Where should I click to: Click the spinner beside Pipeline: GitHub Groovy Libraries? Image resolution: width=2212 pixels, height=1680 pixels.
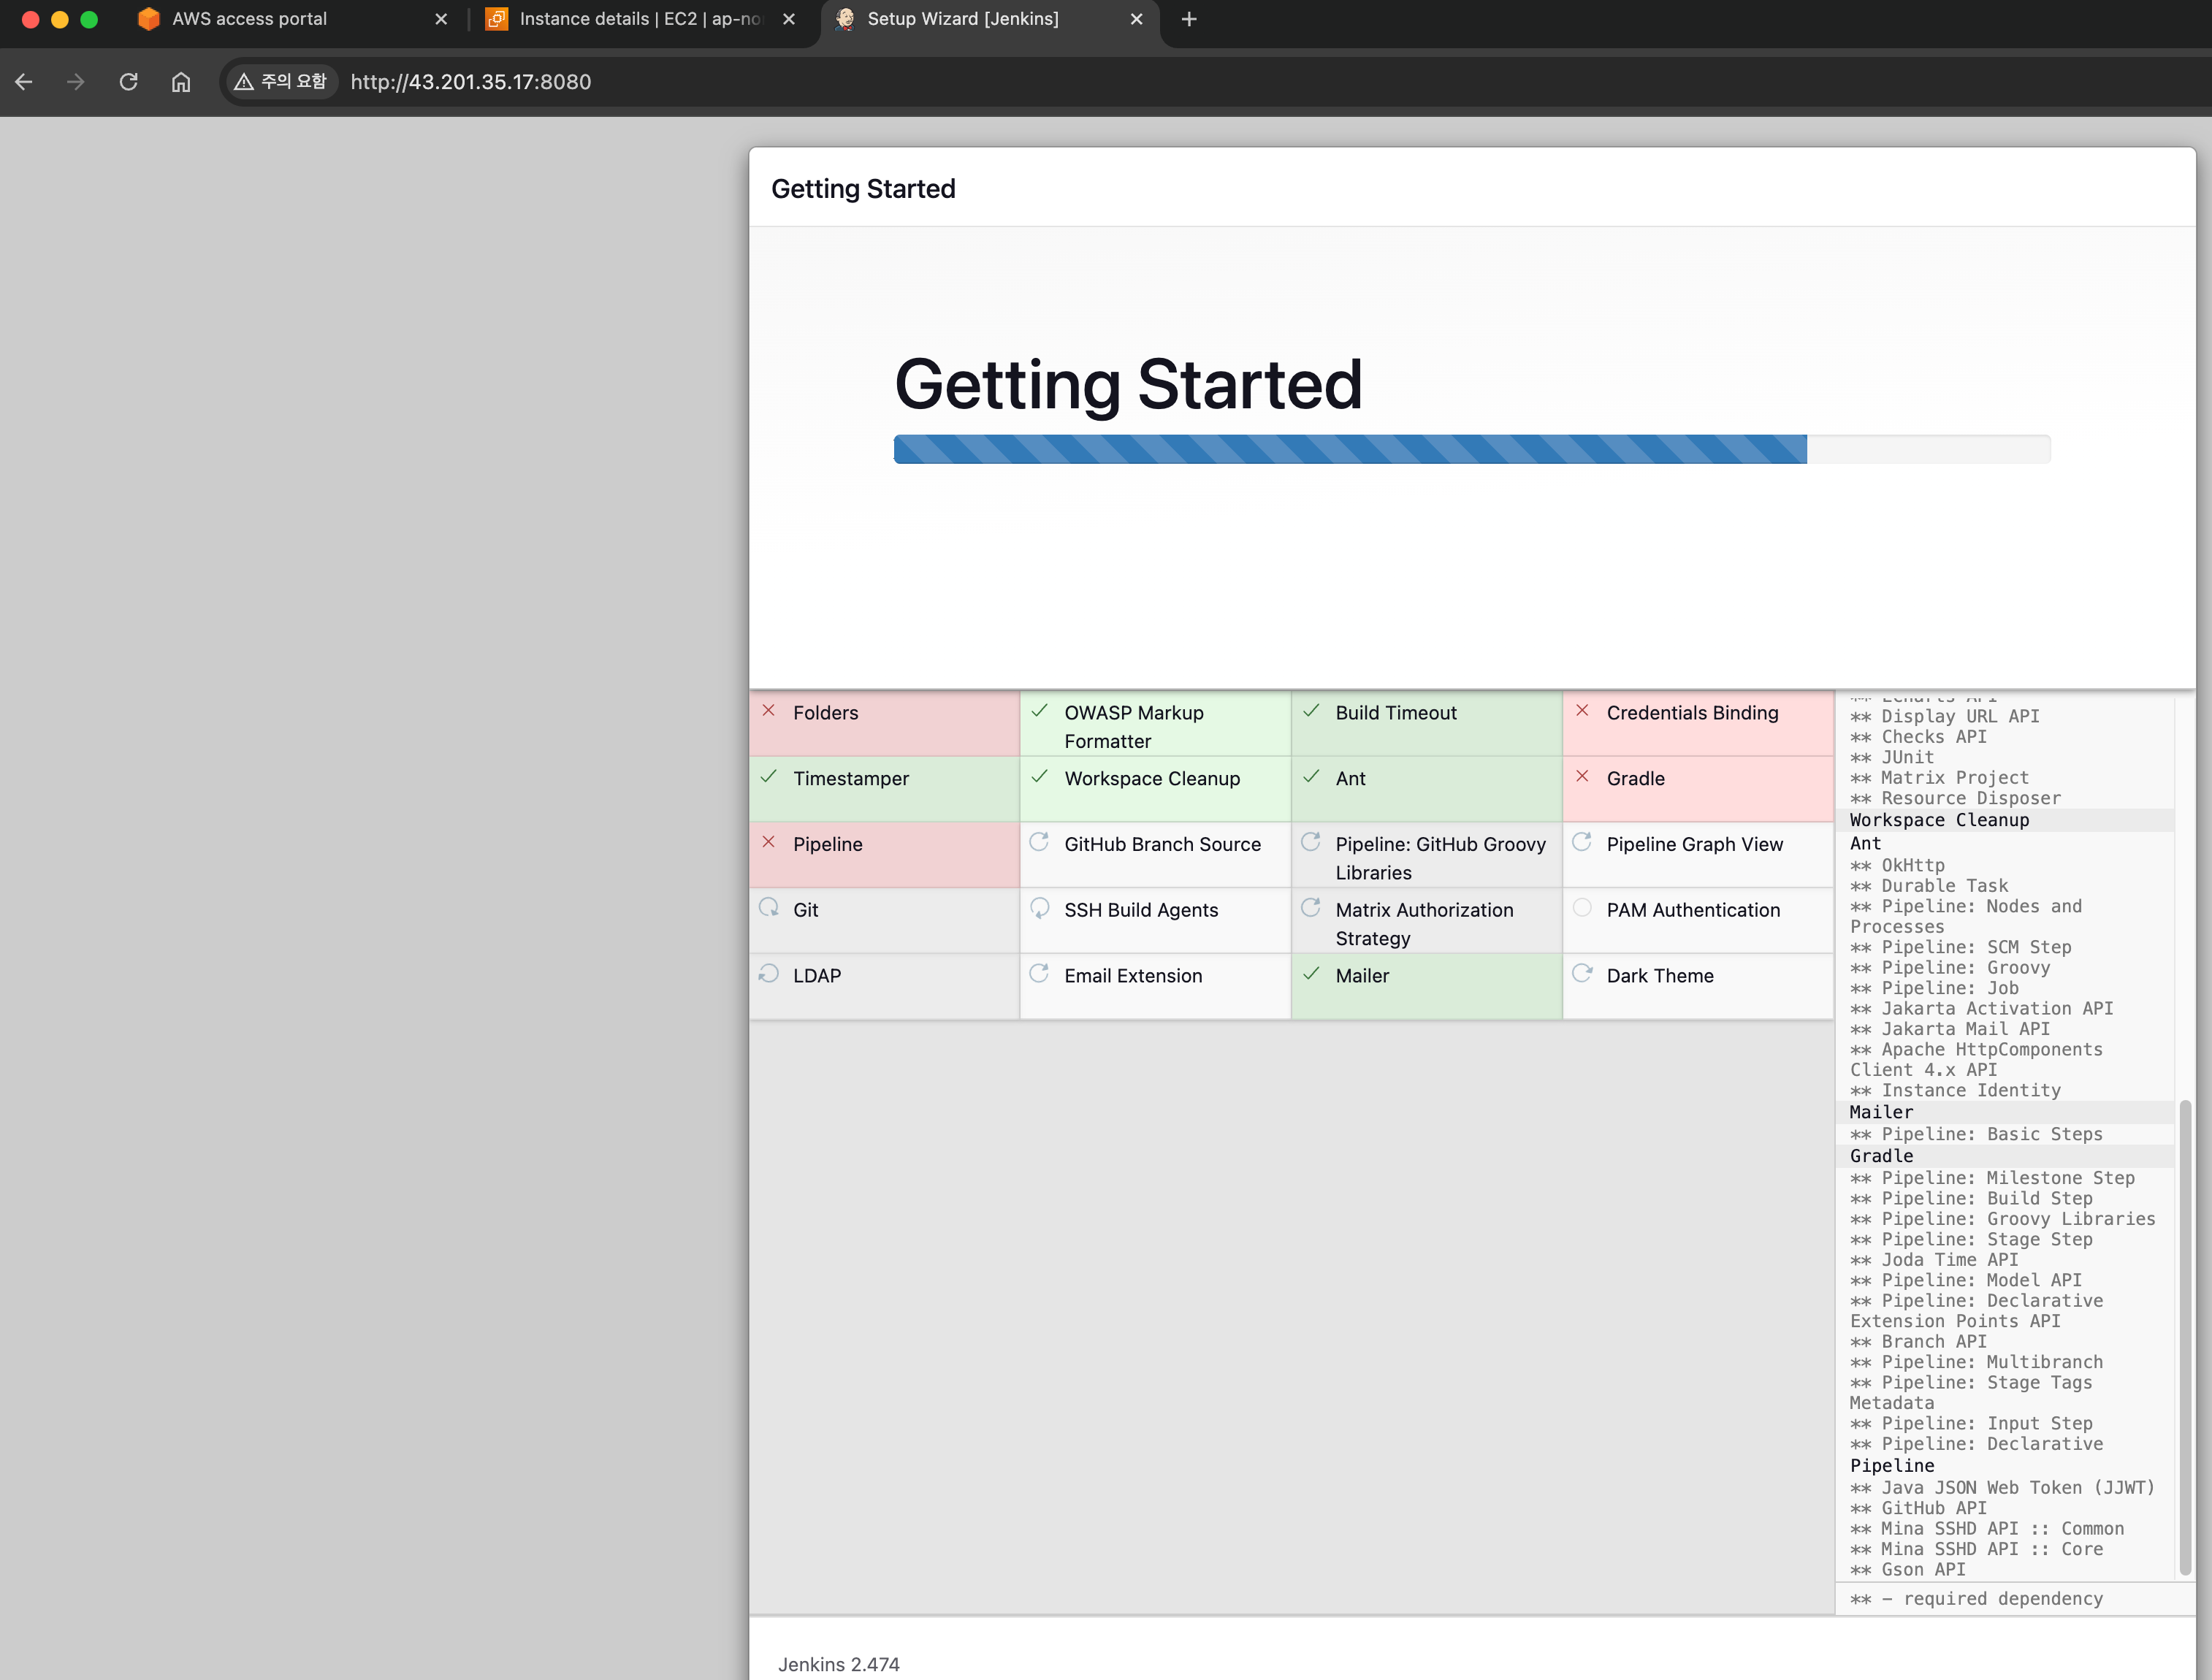1311,842
